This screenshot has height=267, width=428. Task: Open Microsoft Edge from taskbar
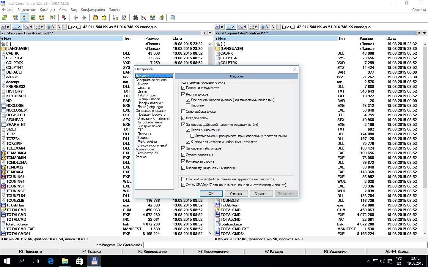coord(51,261)
